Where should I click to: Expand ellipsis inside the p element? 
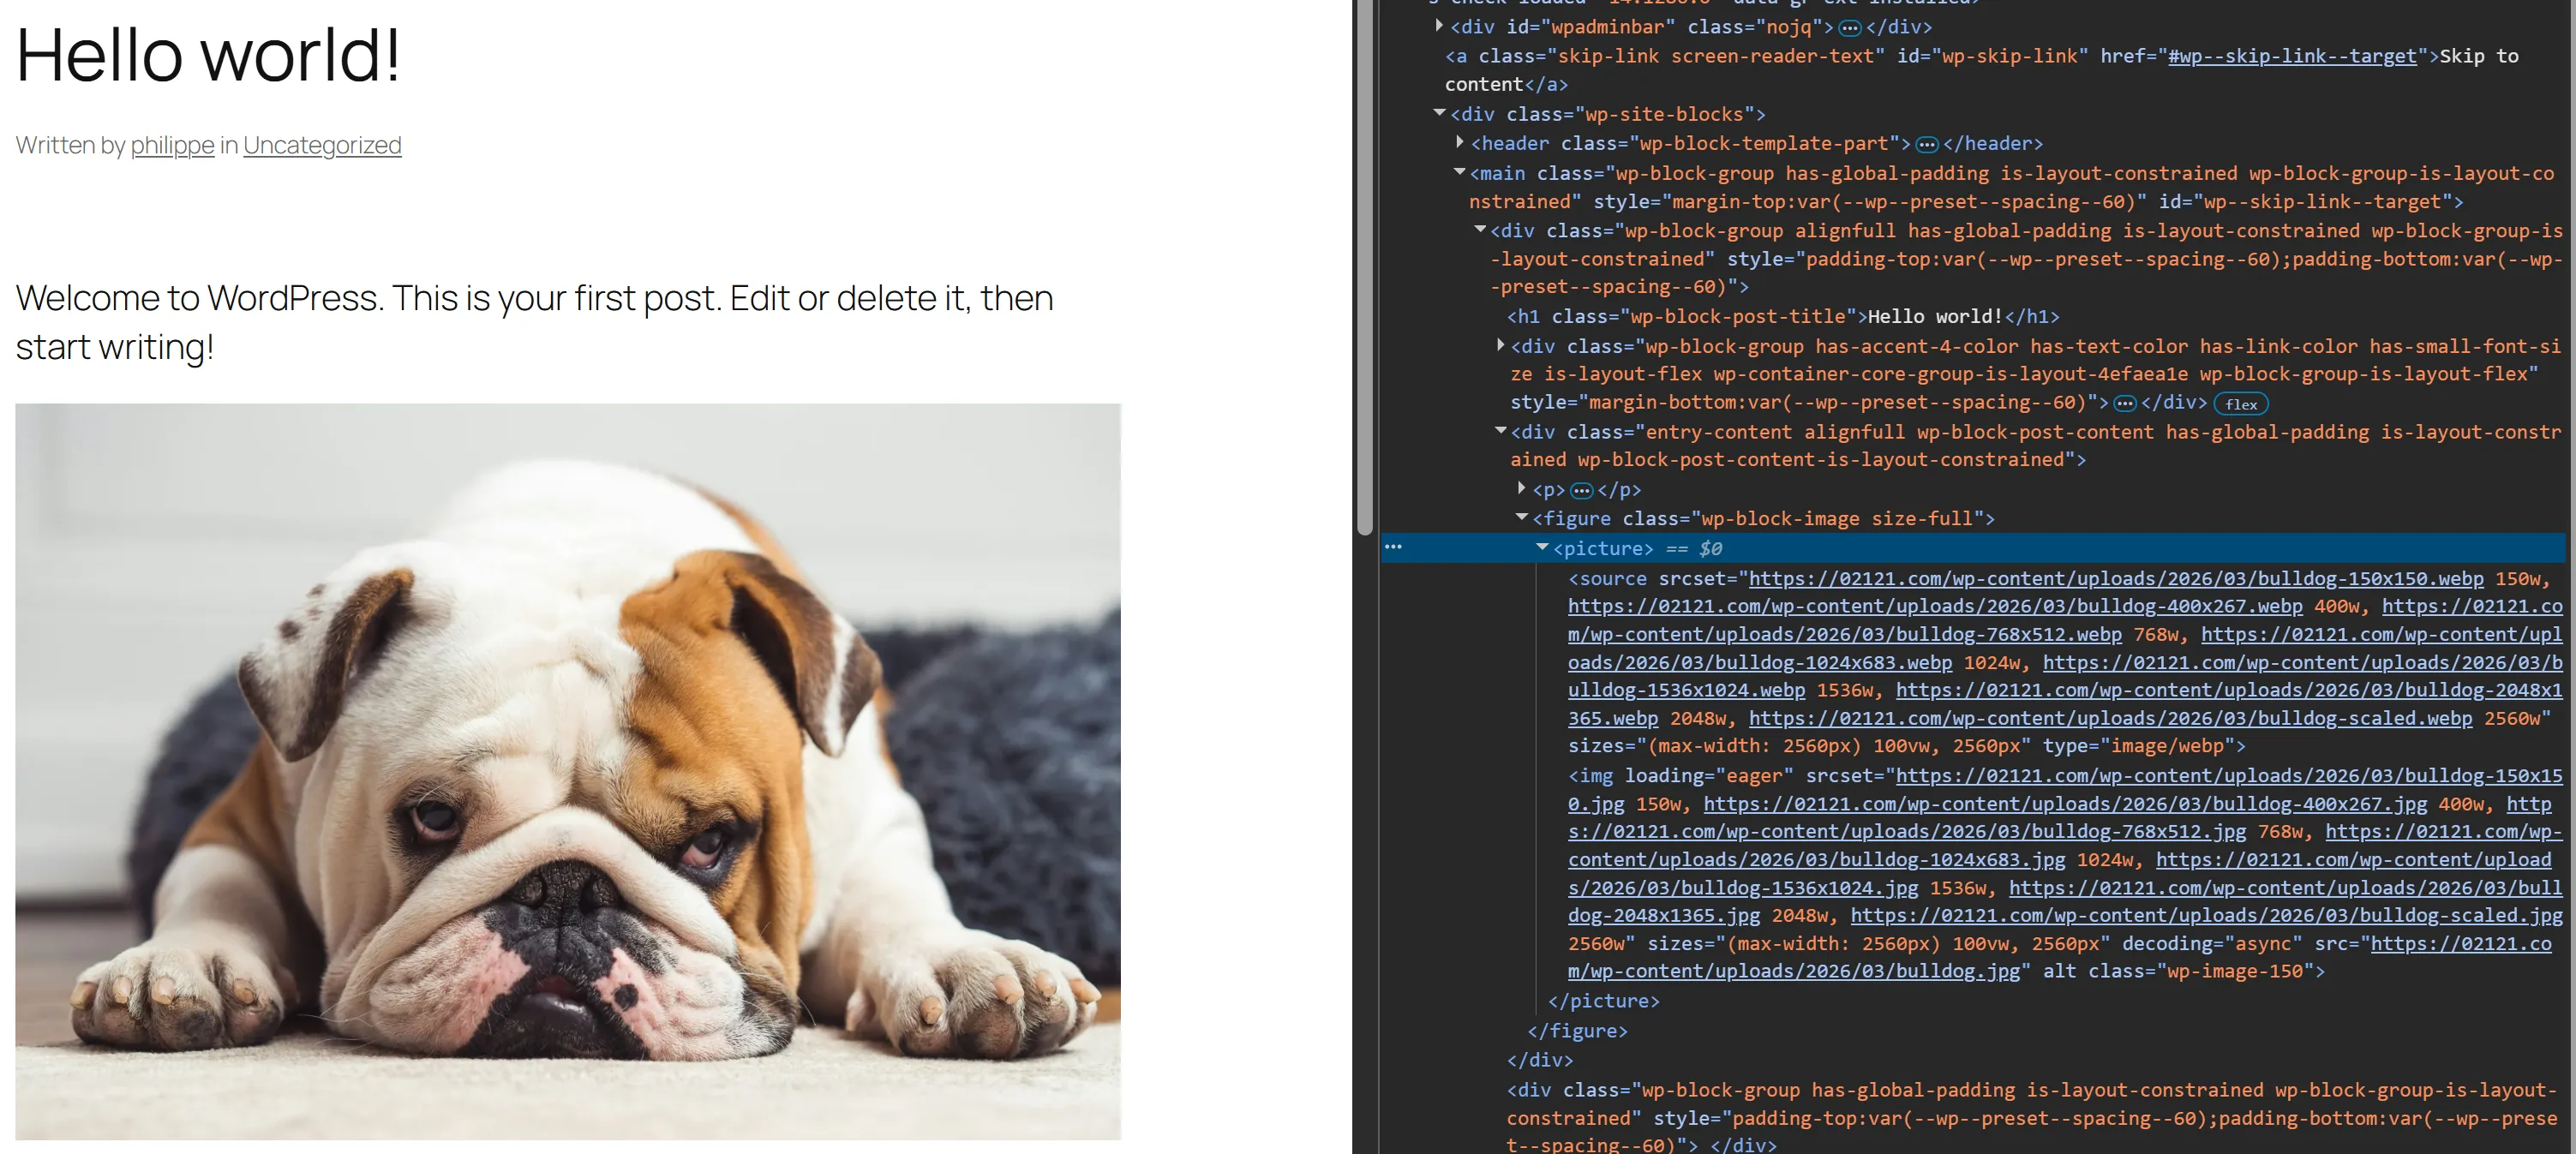pos(1581,490)
